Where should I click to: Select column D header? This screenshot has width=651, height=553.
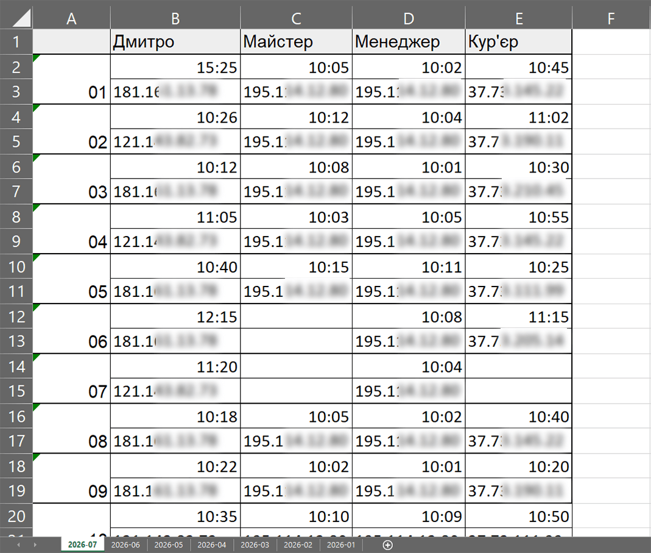409,18
